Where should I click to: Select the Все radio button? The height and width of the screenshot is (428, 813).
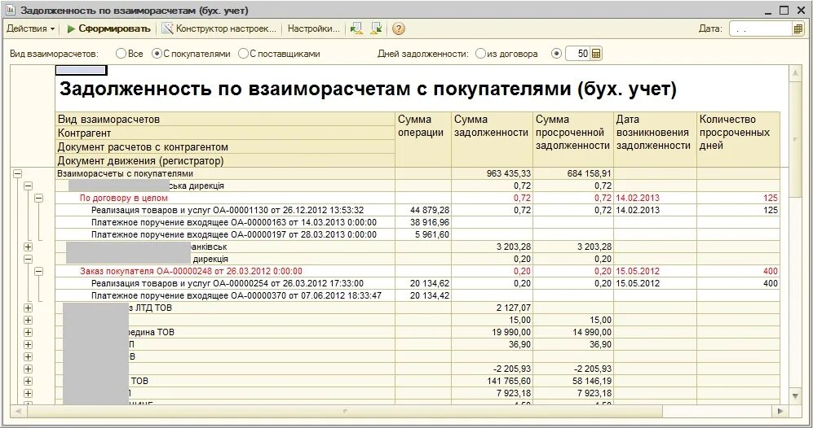click(x=121, y=54)
